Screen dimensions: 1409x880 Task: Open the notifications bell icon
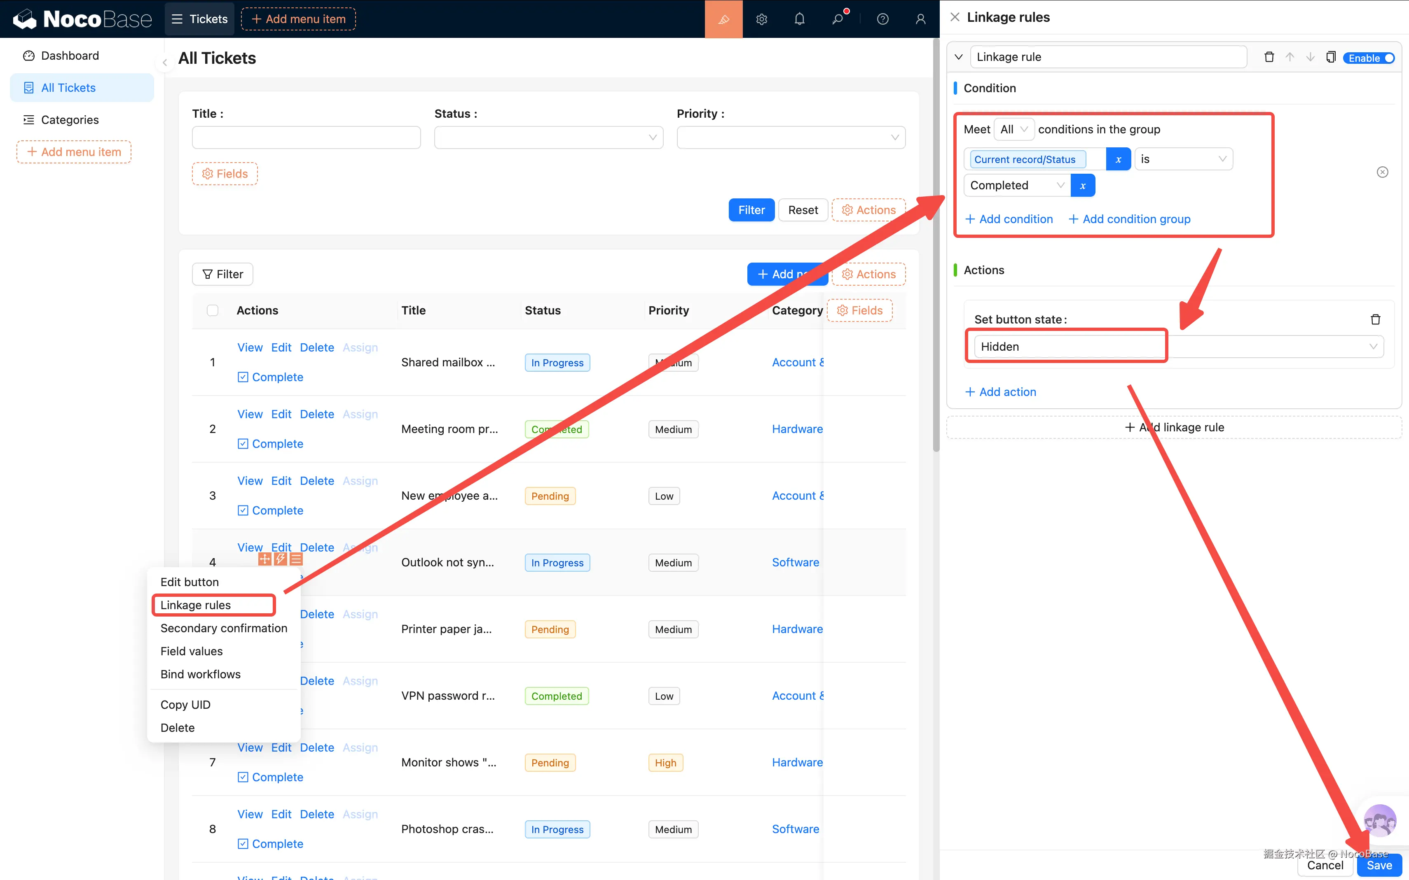799,19
